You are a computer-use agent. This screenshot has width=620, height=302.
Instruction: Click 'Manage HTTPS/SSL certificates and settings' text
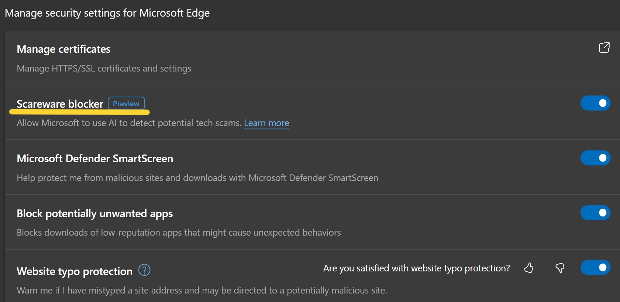104,69
